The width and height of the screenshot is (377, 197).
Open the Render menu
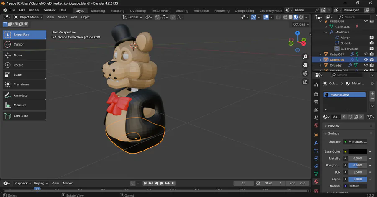(x=34, y=10)
